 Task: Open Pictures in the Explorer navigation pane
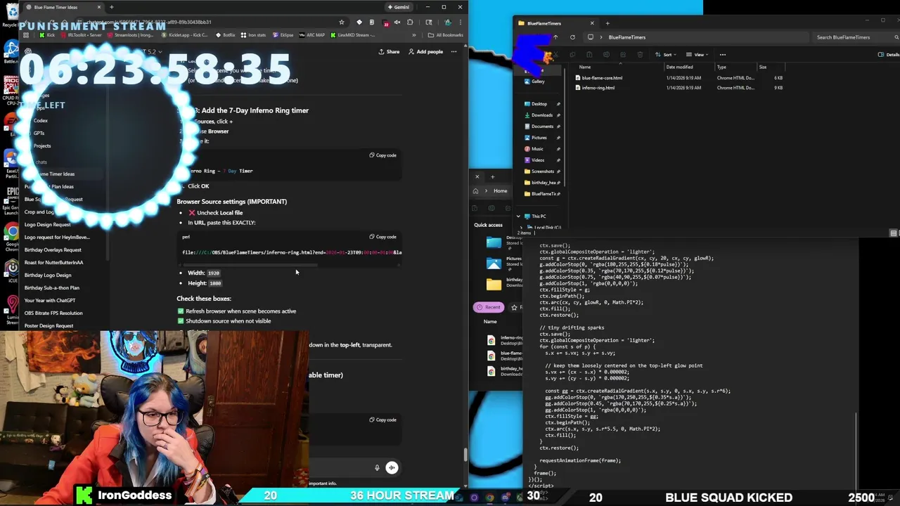click(539, 138)
